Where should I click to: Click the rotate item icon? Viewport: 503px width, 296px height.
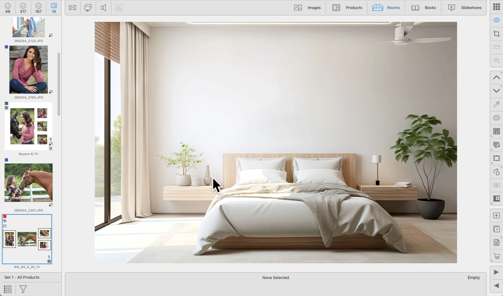496,172
